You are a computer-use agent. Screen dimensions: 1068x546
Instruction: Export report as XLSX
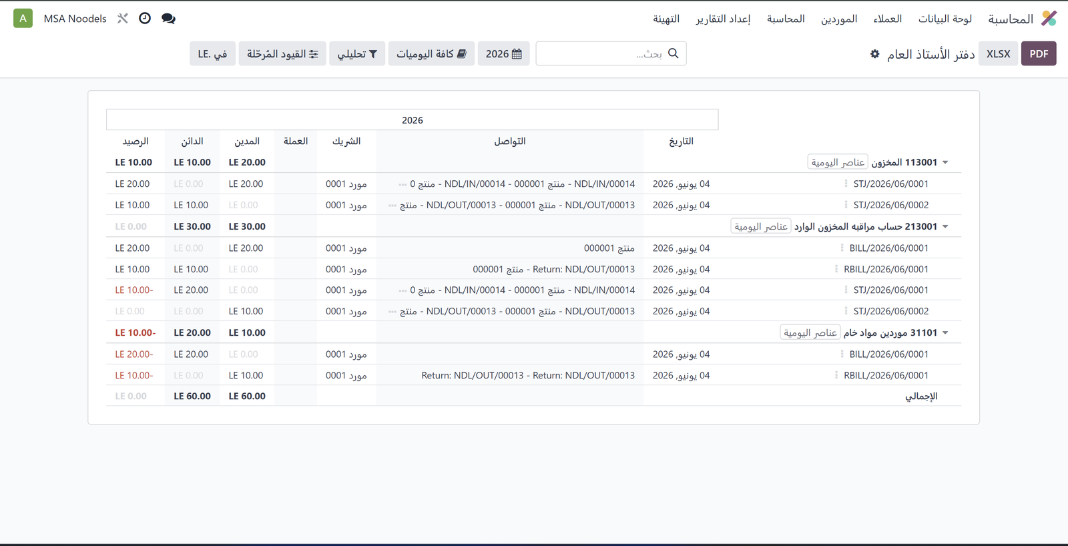click(999, 53)
